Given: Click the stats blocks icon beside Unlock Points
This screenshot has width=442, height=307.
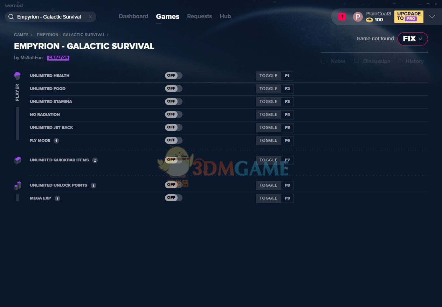Looking at the screenshot, I should pyautogui.click(x=18, y=186).
